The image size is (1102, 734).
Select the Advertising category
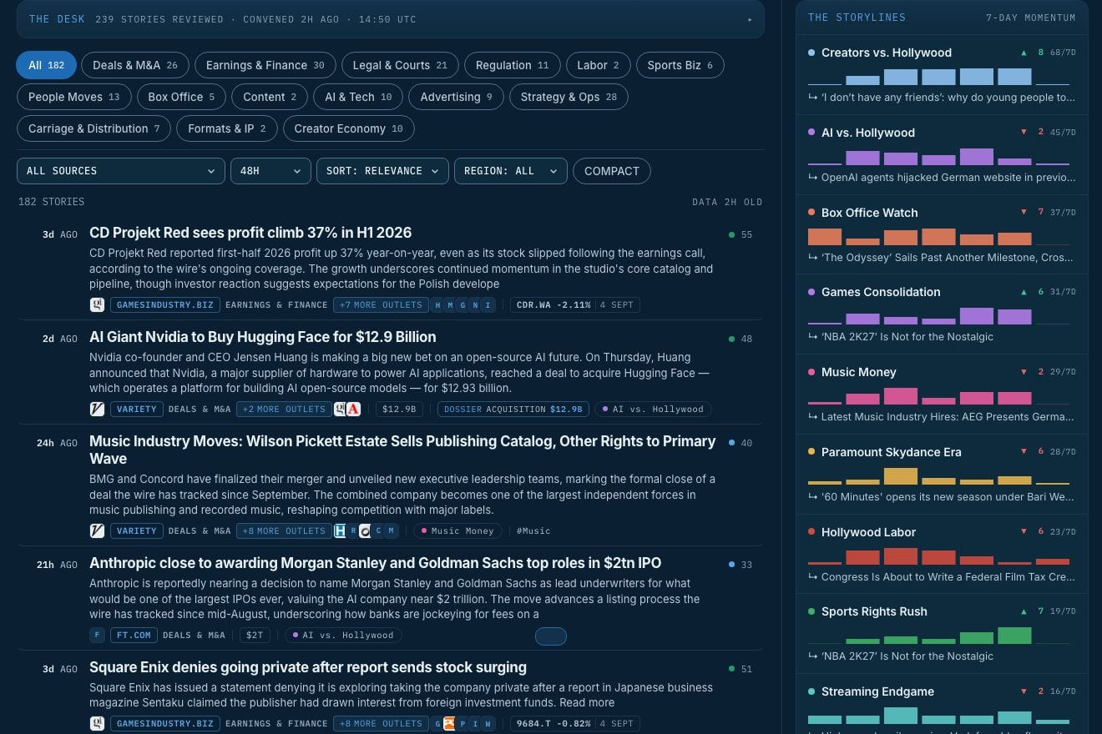pos(457,97)
